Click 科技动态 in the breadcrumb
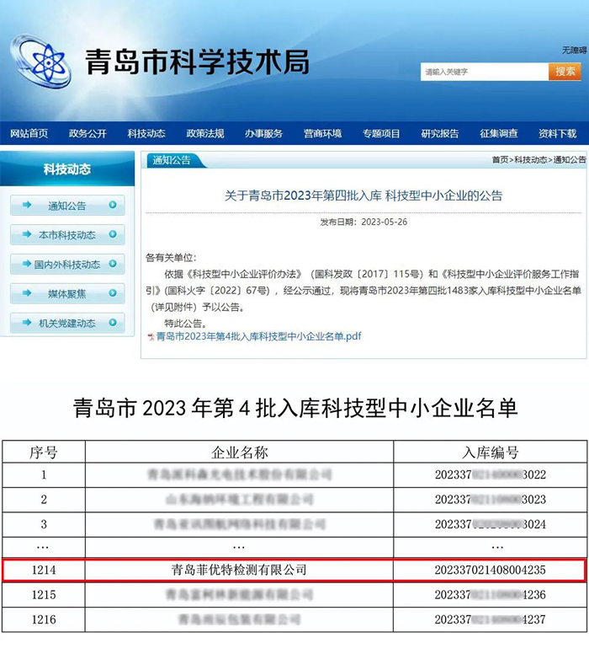The height and width of the screenshot is (659, 589). pyautogui.click(x=531, y=160)
